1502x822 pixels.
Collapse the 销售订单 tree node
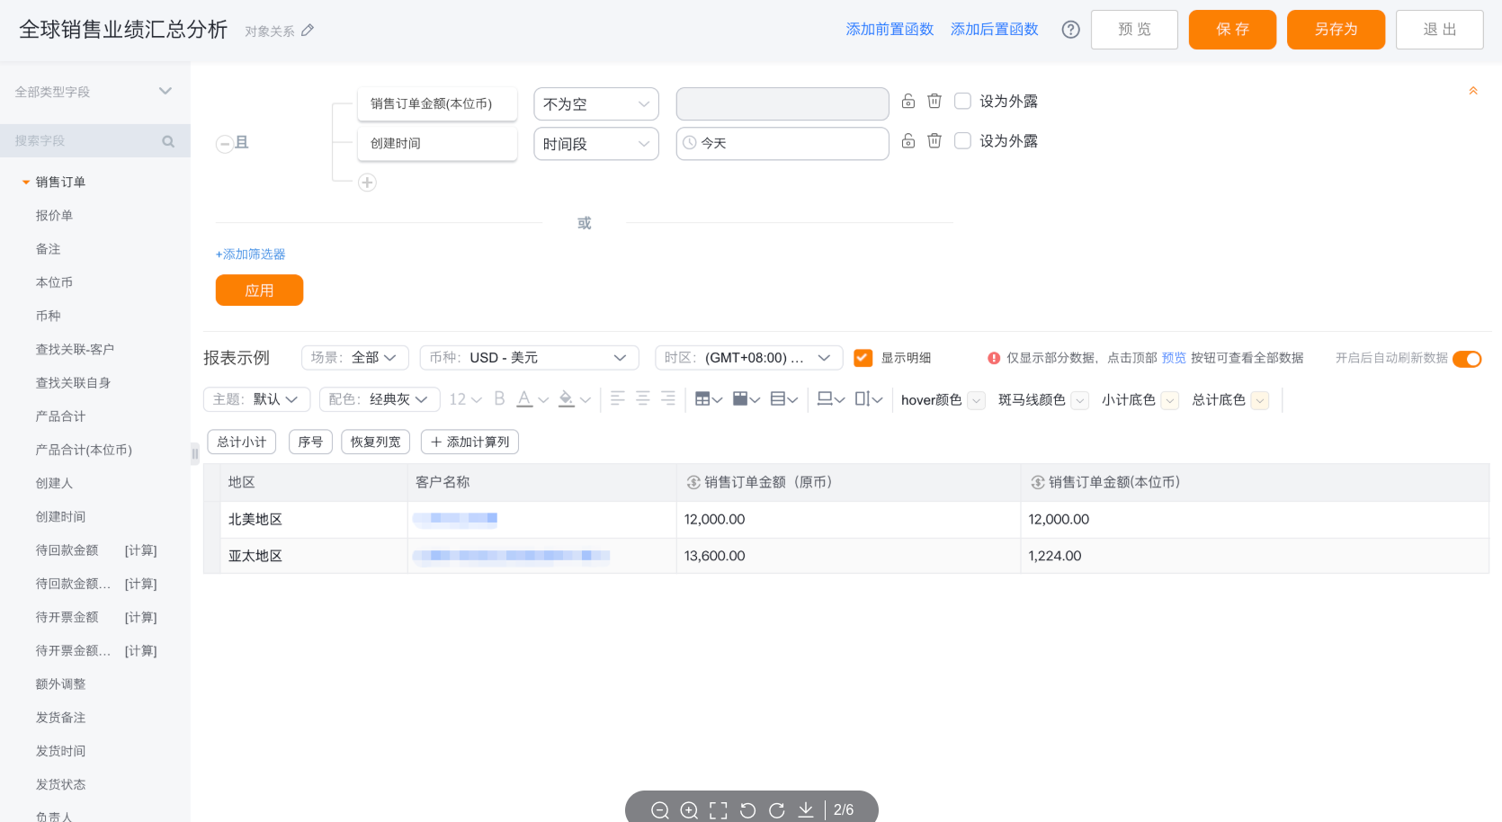pos(26,183)
